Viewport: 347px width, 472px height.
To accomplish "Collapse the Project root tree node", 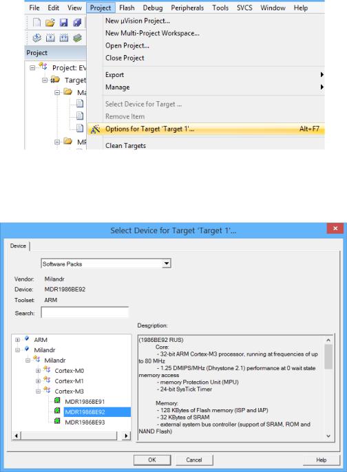I will point(32,67).
